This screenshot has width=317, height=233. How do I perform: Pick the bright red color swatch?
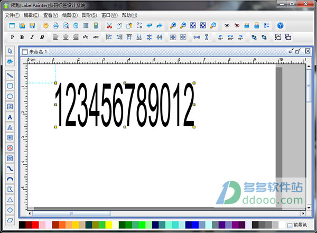(x=35, y=225)
